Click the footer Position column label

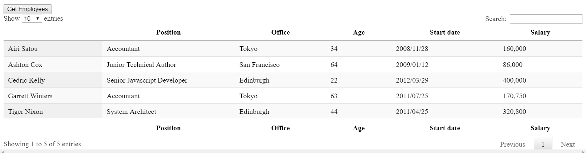tap(168, 128)
